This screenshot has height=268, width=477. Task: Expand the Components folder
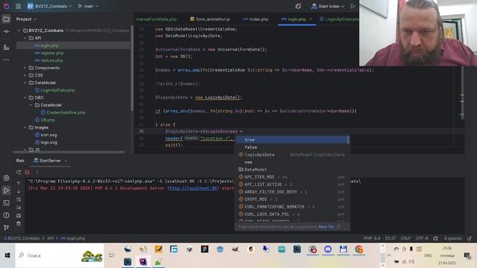coord(25,68)
